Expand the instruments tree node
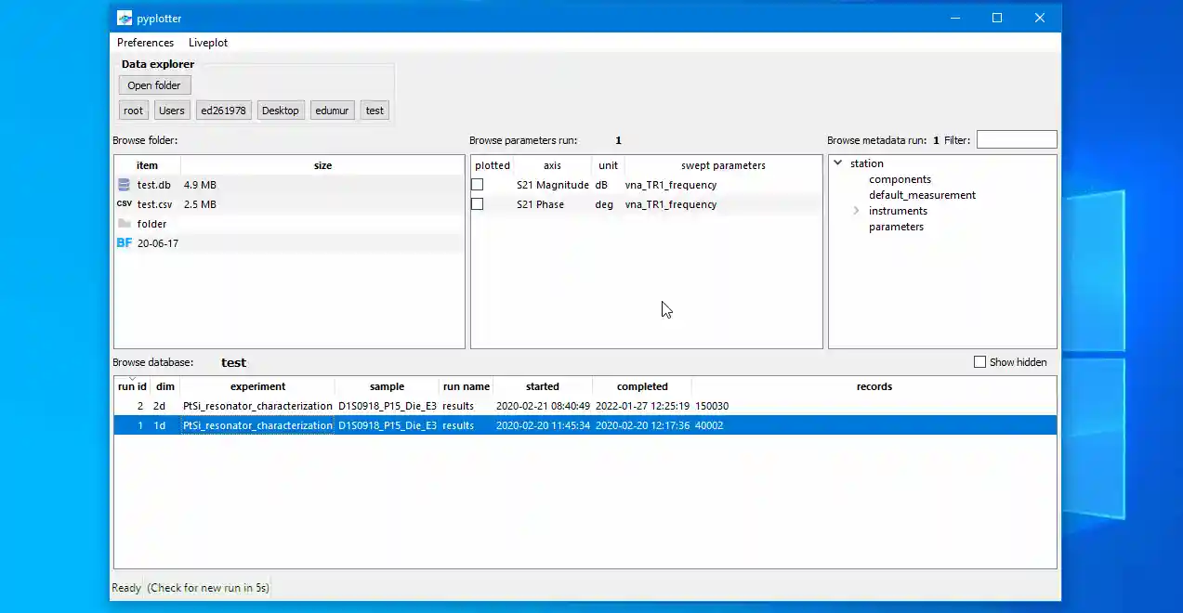Screen dimensions: 1183x613 (x=856, y=211)
